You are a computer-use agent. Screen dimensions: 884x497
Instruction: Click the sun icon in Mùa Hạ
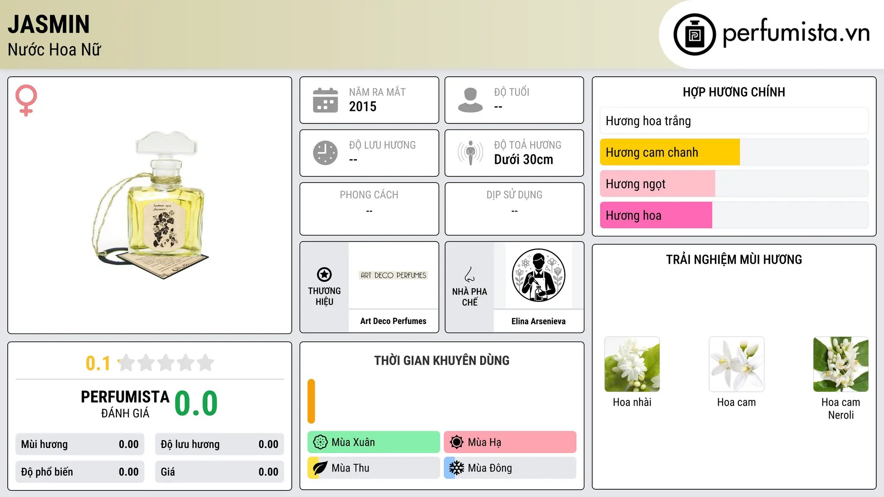(x=457, y=442)
